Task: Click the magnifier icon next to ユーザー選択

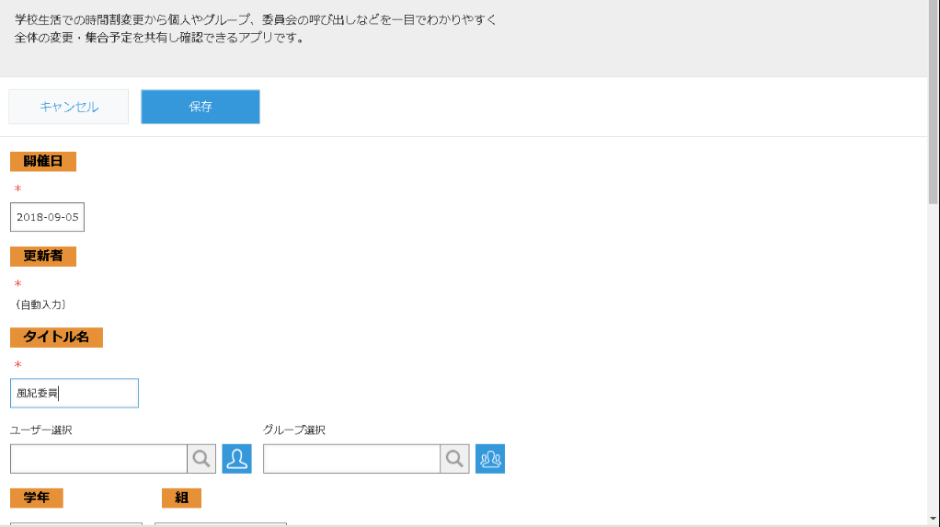Action: pos(201,459)
